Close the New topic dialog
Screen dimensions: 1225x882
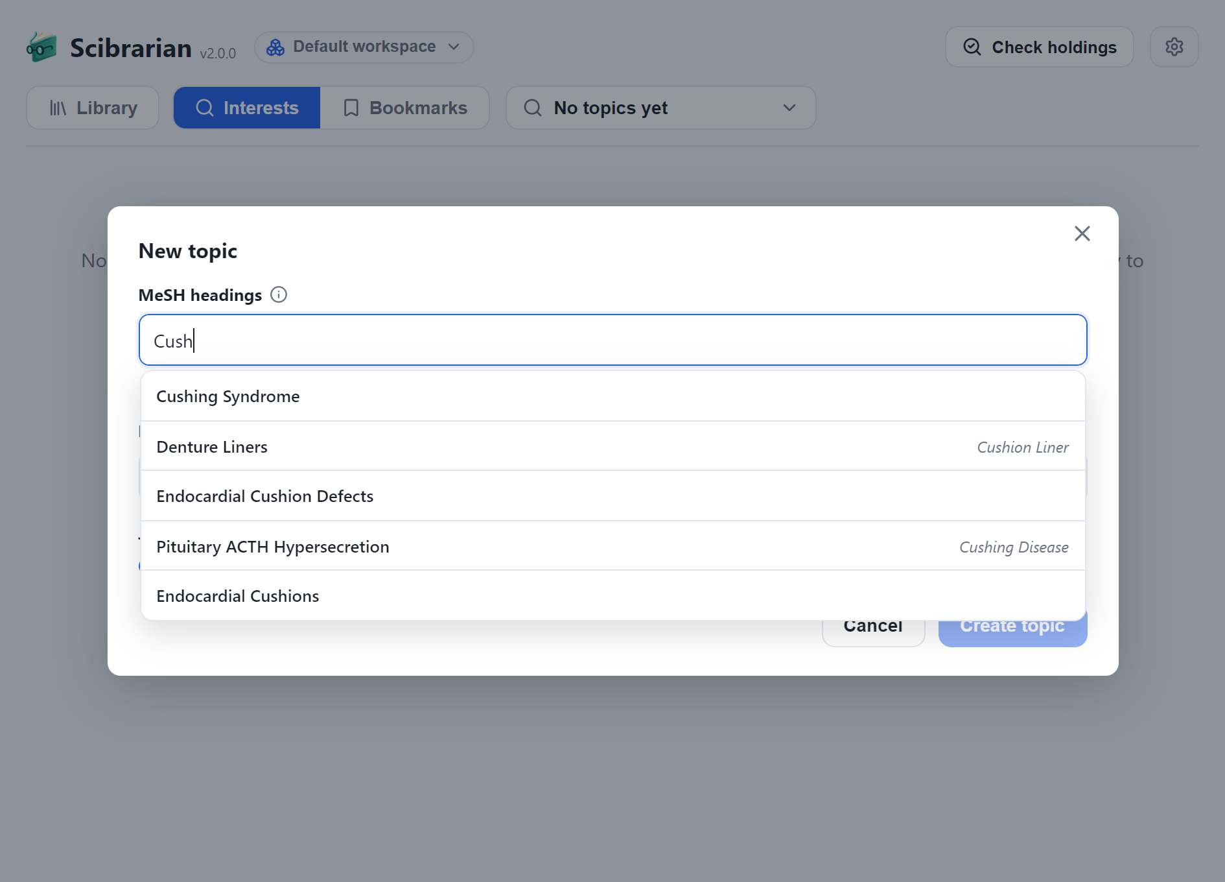(x=1082, y=233)
